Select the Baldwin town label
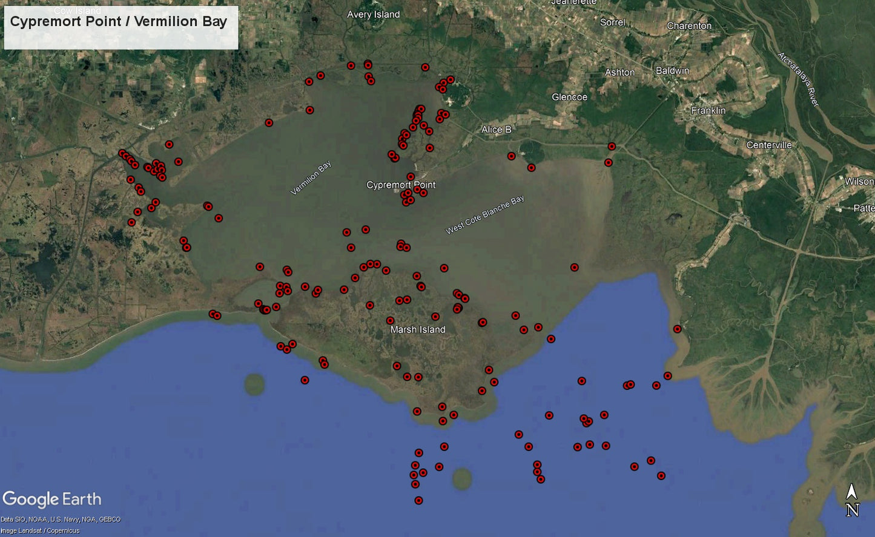Screen dimensions: 875x537 tap(671, 71)
